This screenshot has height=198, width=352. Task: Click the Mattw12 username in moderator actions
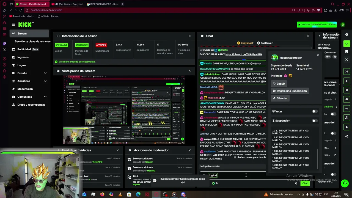(151, 171)
